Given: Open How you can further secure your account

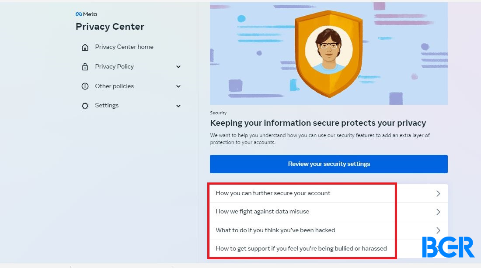Looking at the screenshot, I should (x=328, y=193).
